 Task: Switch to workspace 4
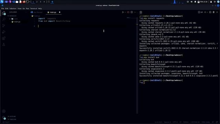click(44, 2)
